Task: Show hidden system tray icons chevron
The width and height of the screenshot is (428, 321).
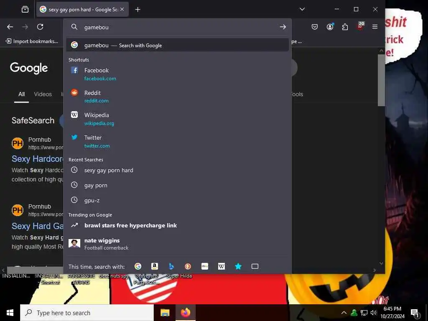Action: tap(344, 313)
